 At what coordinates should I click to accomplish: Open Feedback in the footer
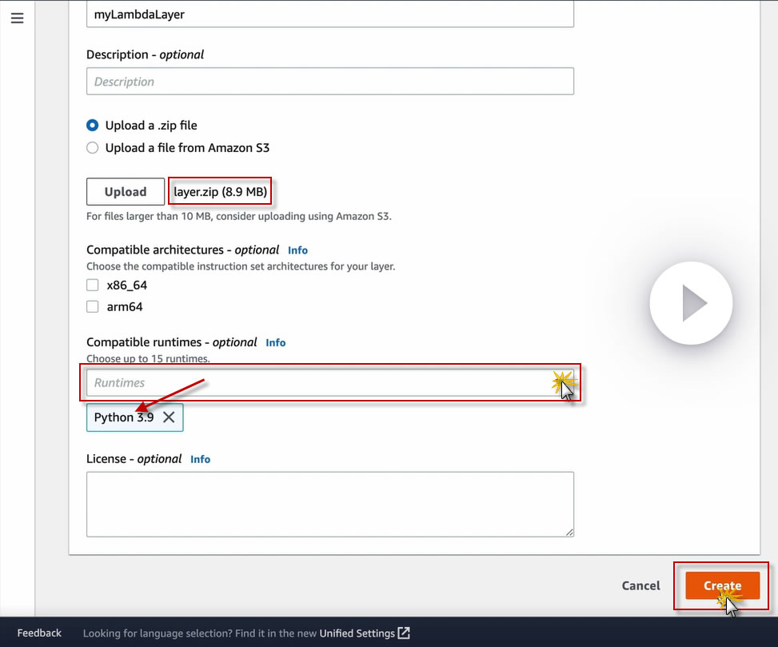[39, 633]
